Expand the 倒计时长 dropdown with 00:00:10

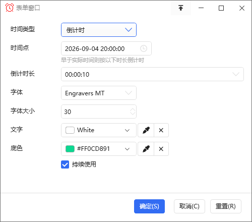[x=152, y=74]
